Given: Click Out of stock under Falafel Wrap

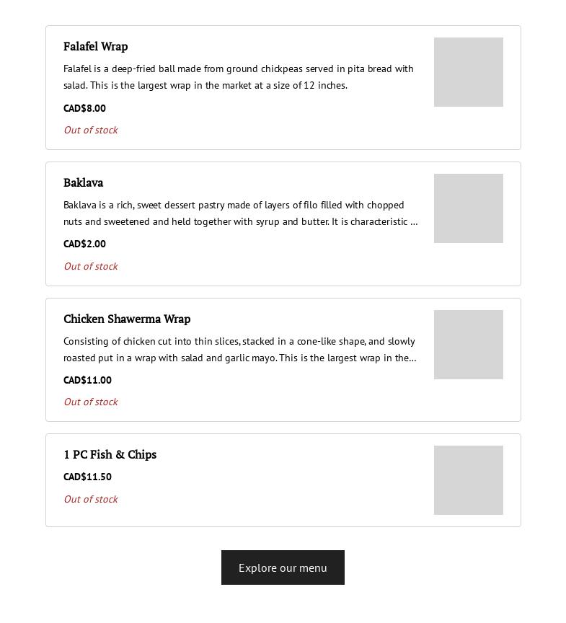Looking at the screenshot, I should [91, 130].
